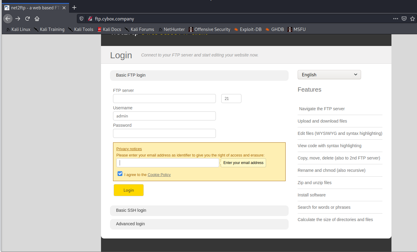Open a new browser tab
The image size is (417, 252).
point(74,8)
